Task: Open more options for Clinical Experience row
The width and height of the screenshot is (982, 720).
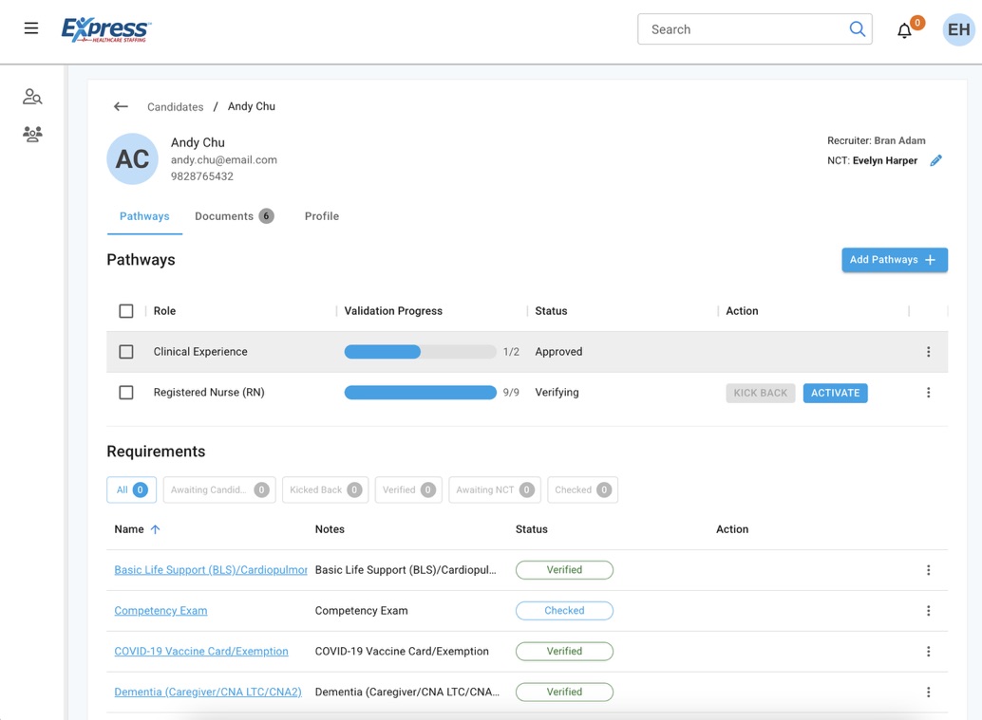Action: coord(928,352)
